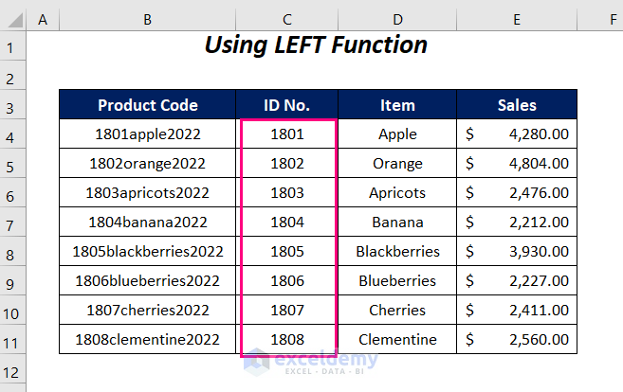Select row 12 header
Screen dimensions: 623x392
pyautogui.click(x=13, y=370)
